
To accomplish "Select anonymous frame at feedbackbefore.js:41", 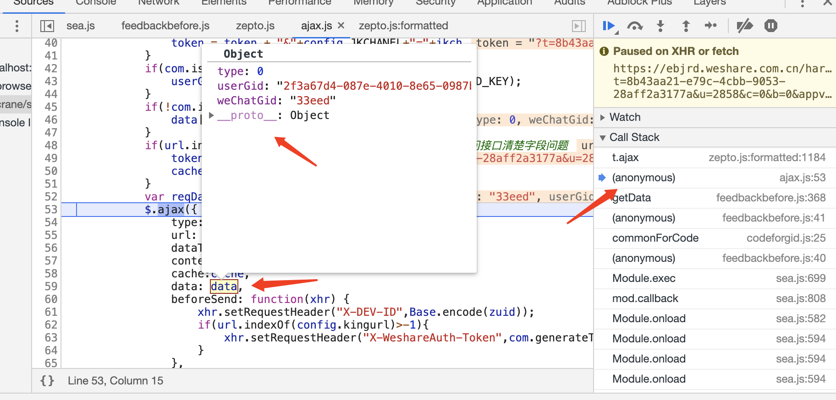I will pyautogui.click(x=715, y=218).
